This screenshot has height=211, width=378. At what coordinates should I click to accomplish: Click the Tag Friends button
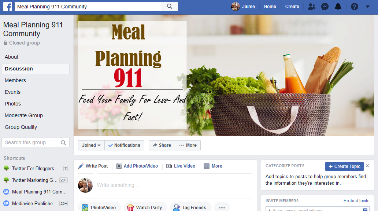190,207
